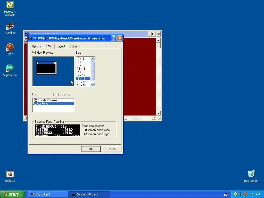
Task: Select size 6 x 8
Action: 83,62
